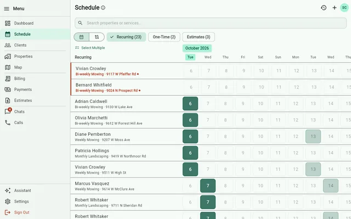Open Patricia Hollings Monthly Landscaping row
Image resolution: width=351 pixels, height=219 pixels.
127,153
